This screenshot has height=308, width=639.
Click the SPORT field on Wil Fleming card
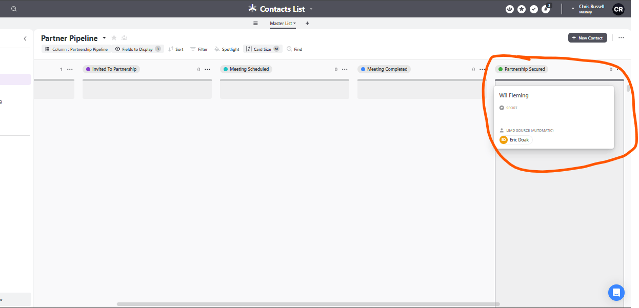coord(508,108)
